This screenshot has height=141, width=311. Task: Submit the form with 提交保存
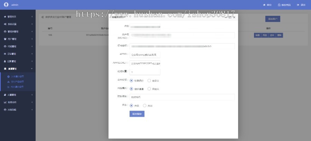pyautogui.click(x=137, y=114)
